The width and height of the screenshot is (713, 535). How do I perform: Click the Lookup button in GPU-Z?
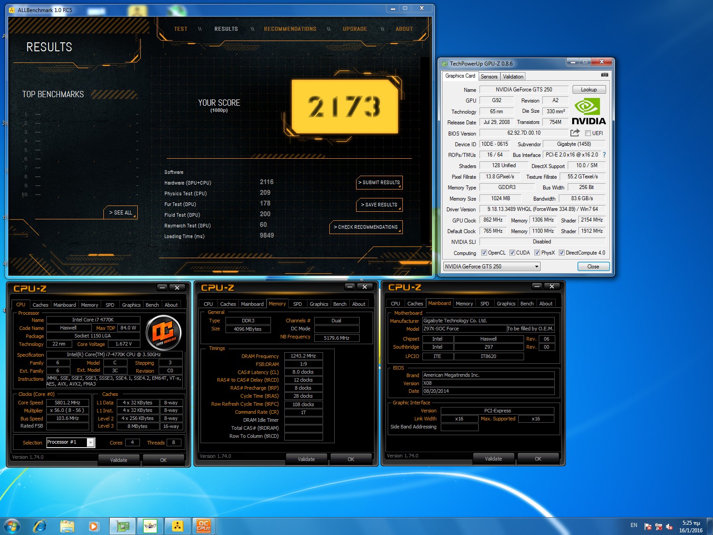(589, 90)
